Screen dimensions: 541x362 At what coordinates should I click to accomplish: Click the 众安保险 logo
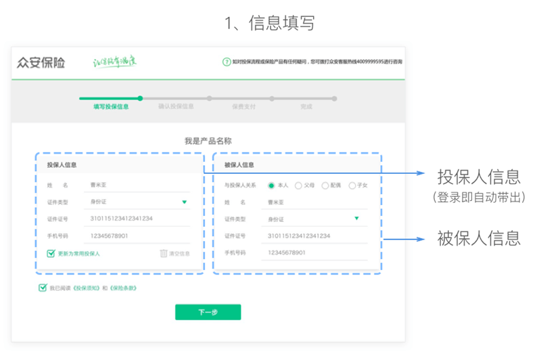tap(41, 63)
